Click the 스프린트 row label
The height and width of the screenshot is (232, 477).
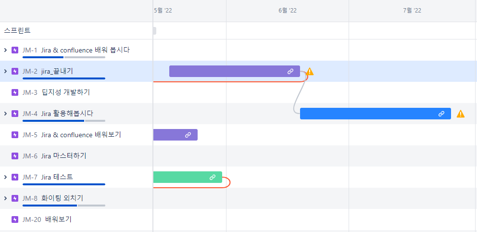tap(17, 30)
